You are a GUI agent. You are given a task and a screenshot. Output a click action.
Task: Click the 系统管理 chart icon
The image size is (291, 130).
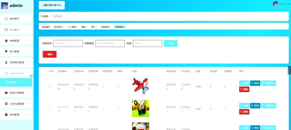click(6, 115)
